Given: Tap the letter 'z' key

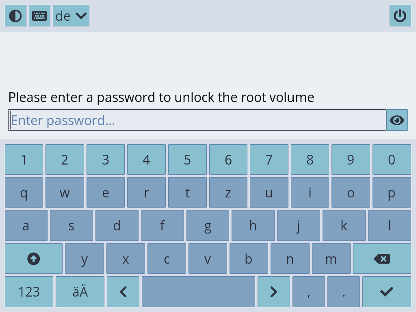Looking at the screenshot, I should click(x=228, y=193).
